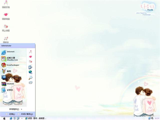Select the Administrator user name header
Viewport: 160px width, 120px height.
coord(6,46)
